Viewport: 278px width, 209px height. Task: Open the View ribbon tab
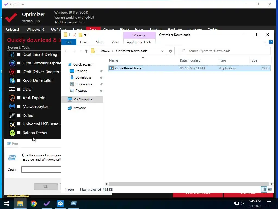tap(115, 42)
